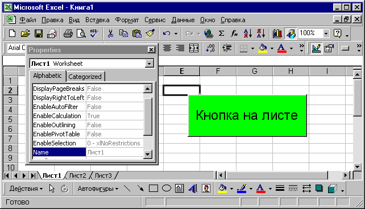Click the blue Line Color pen icon
Image resolution: width=365 pixels, height=209 pixels.
tap(242, 189)
